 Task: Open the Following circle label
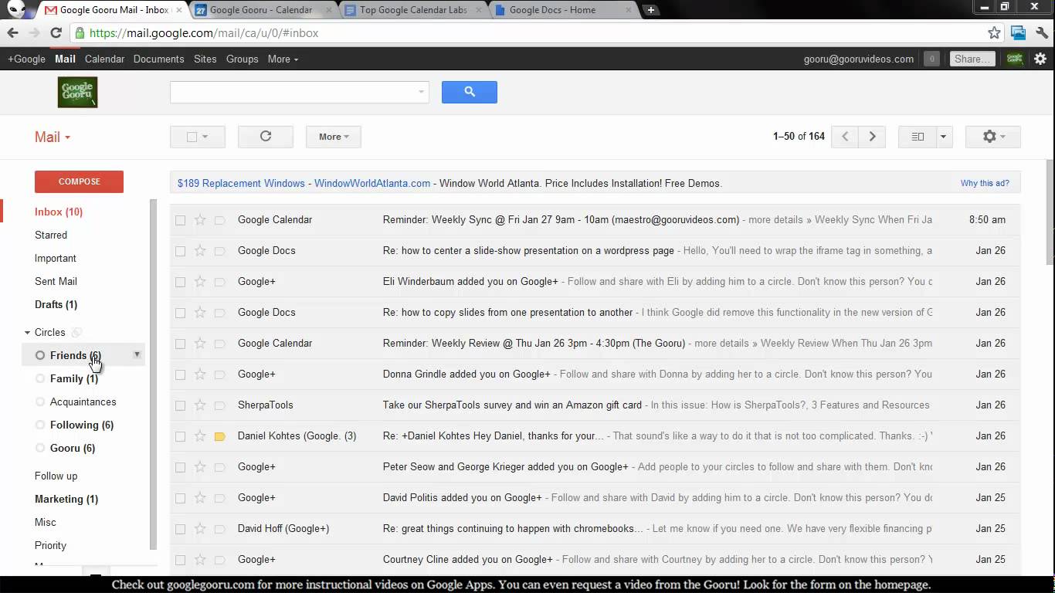coord(81,425)
